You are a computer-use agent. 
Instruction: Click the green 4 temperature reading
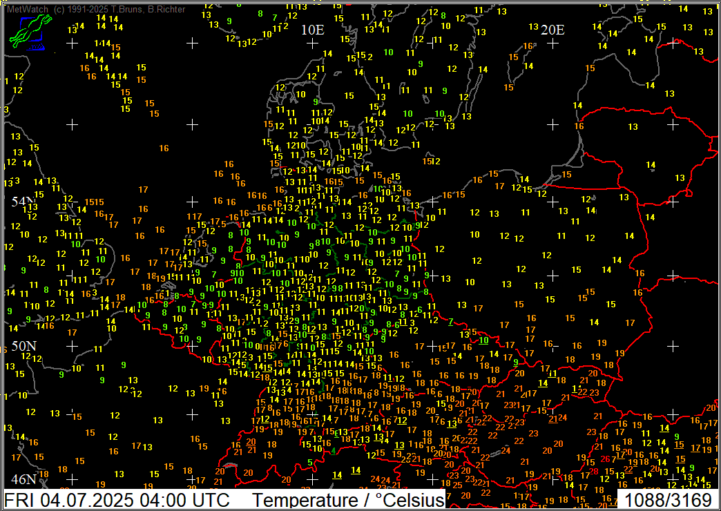pyautogui.click(x=334, y=451)
